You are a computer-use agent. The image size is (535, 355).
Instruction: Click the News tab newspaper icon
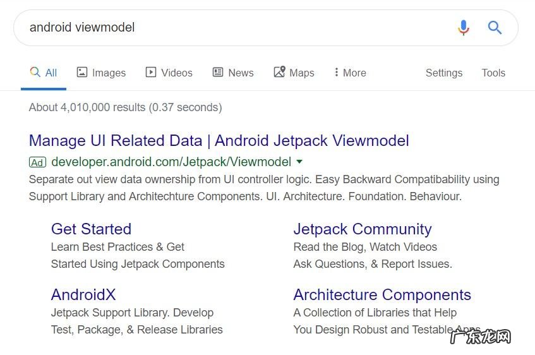[218, 72]
